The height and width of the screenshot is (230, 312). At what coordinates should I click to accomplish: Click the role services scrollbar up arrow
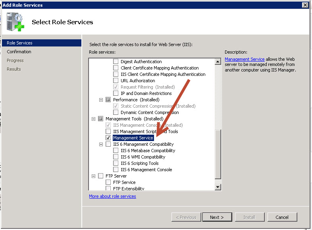[218, 62]
